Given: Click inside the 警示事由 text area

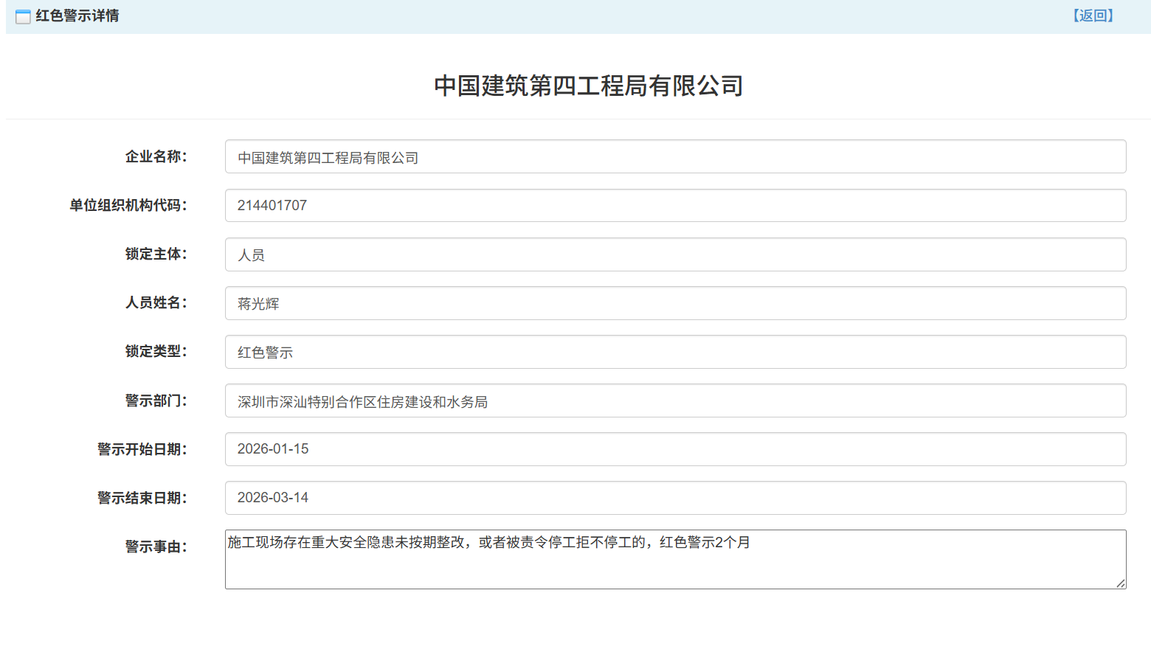Looking at the screenshot, I should click(x=675, y=559).
